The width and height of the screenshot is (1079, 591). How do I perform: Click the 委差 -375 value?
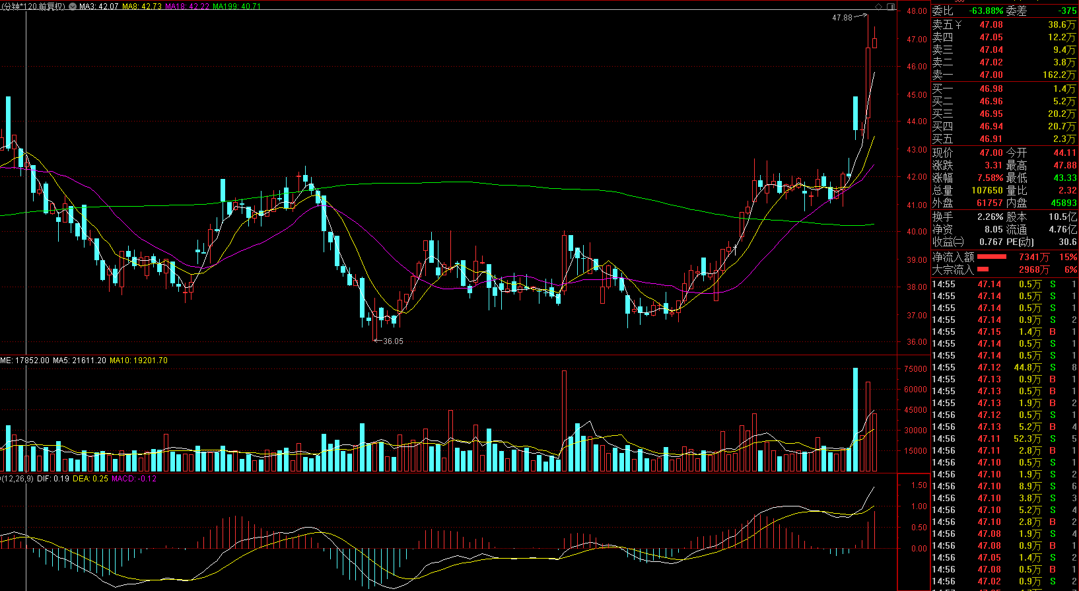click(x=1067, y=11)
